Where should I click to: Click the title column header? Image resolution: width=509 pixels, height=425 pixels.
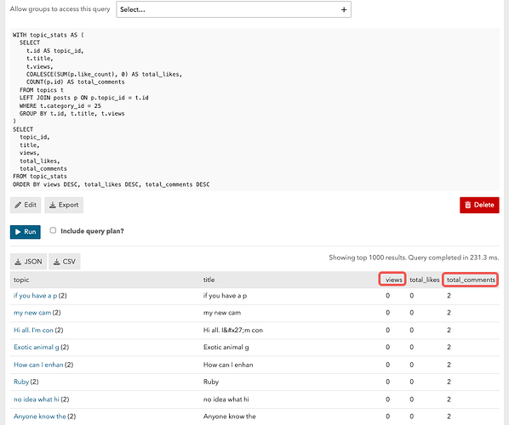(209, 280)
